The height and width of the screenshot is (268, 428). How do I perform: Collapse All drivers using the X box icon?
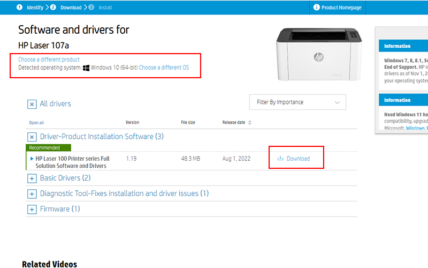point(32,104)
